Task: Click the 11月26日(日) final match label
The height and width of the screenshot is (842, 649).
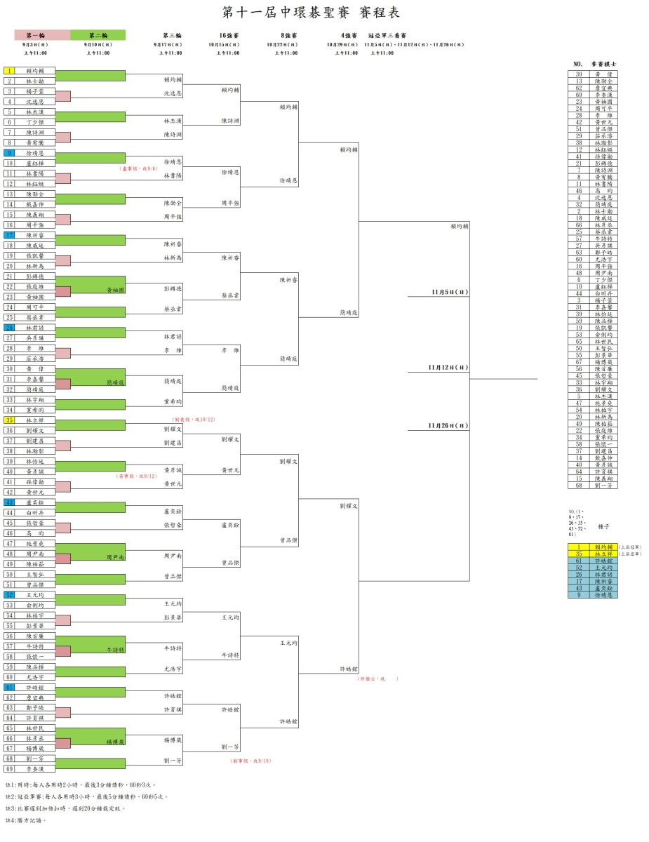Action: coord(448,426)
